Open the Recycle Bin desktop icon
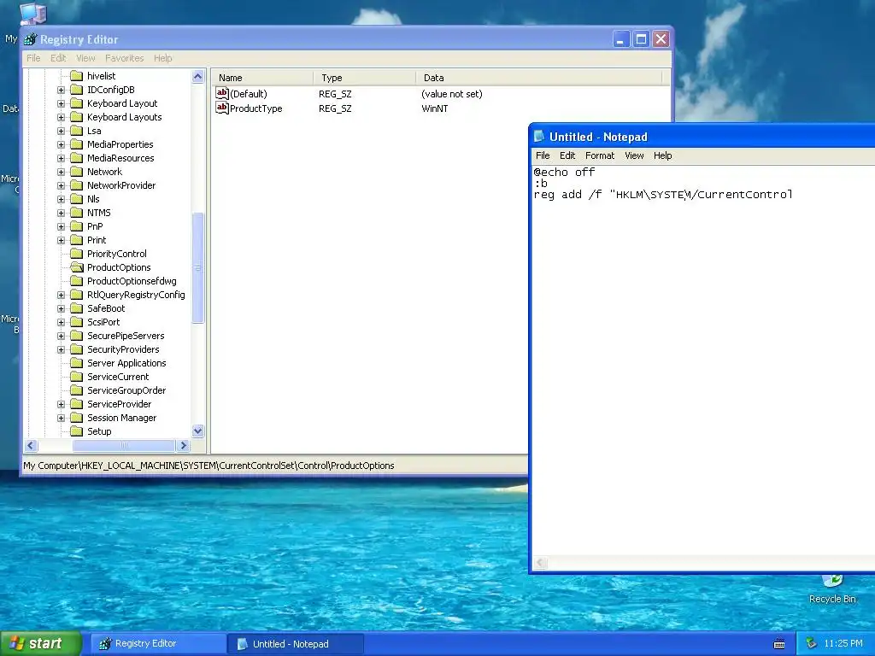875x656 pixels. 832,590
